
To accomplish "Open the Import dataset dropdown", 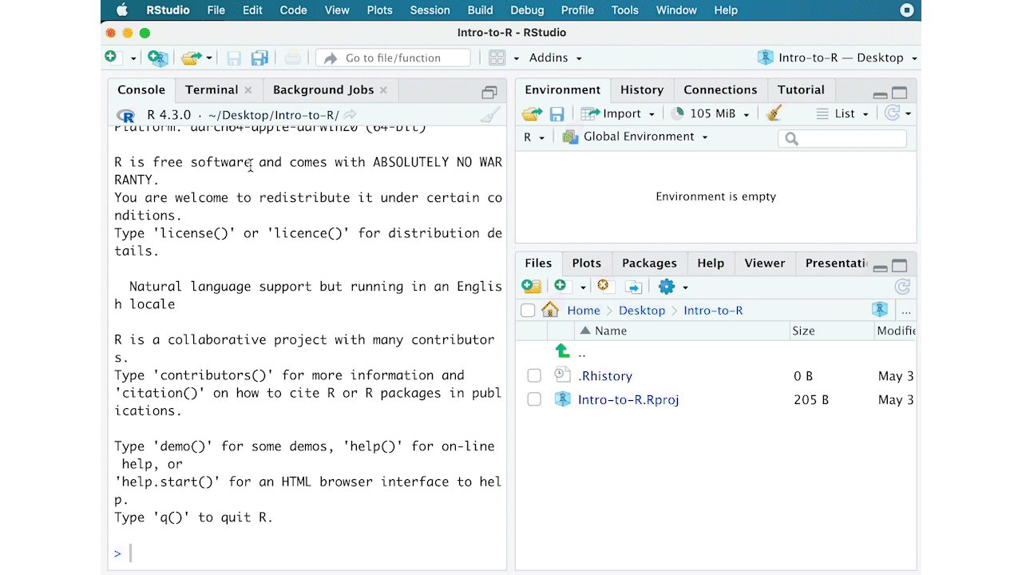I will point(618,113).
